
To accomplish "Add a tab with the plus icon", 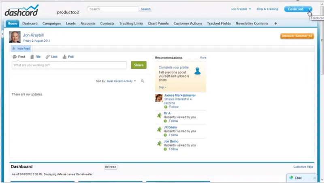I will [276, 23].
